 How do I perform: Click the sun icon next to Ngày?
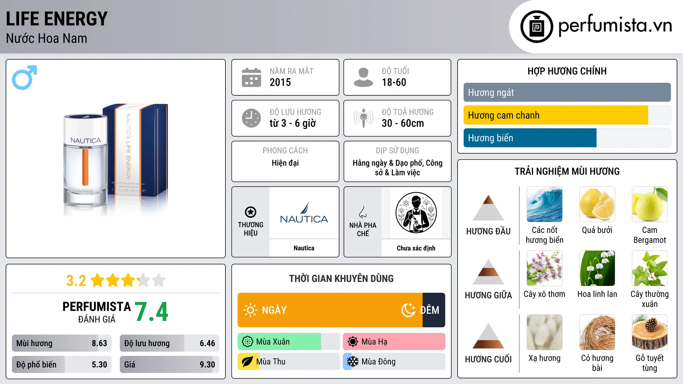point(250,310)
